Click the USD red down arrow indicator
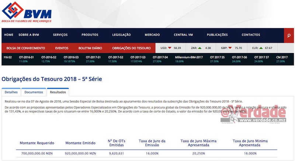This screenshot has width=295, height=161. click(170, 48)
